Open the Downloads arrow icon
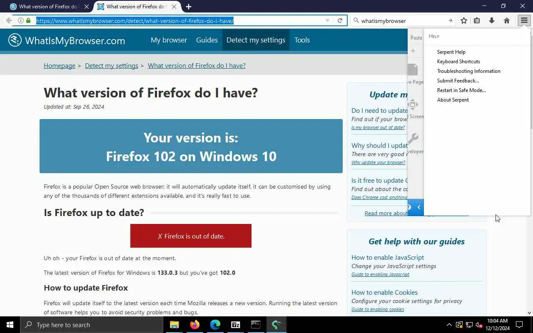The image size is (533, 333). [492, 20]
